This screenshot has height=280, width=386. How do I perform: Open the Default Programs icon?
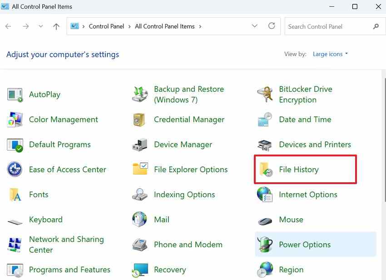pyautogui.click(x=15, y=145)
